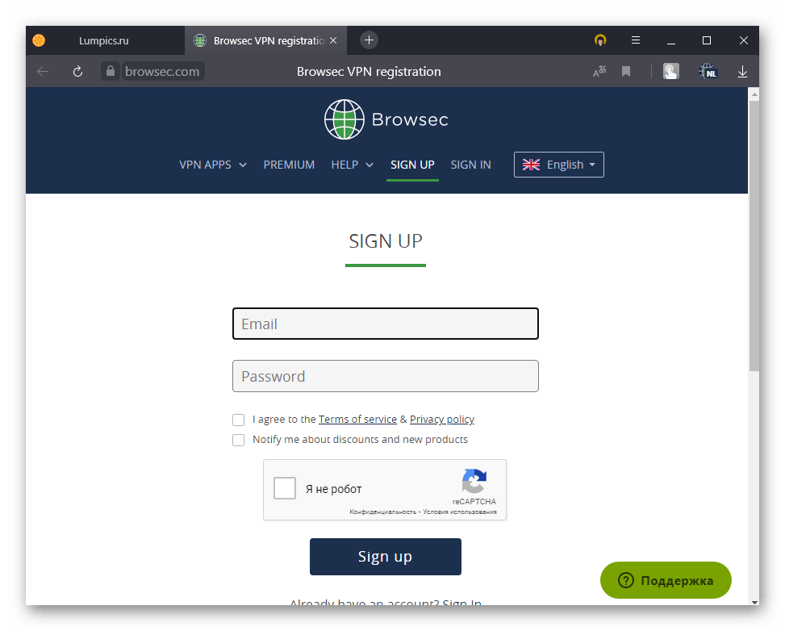Open reCAPTCHA Условия использования link
The height and width of the screenshot is (631, 785).
coord(460,512)
